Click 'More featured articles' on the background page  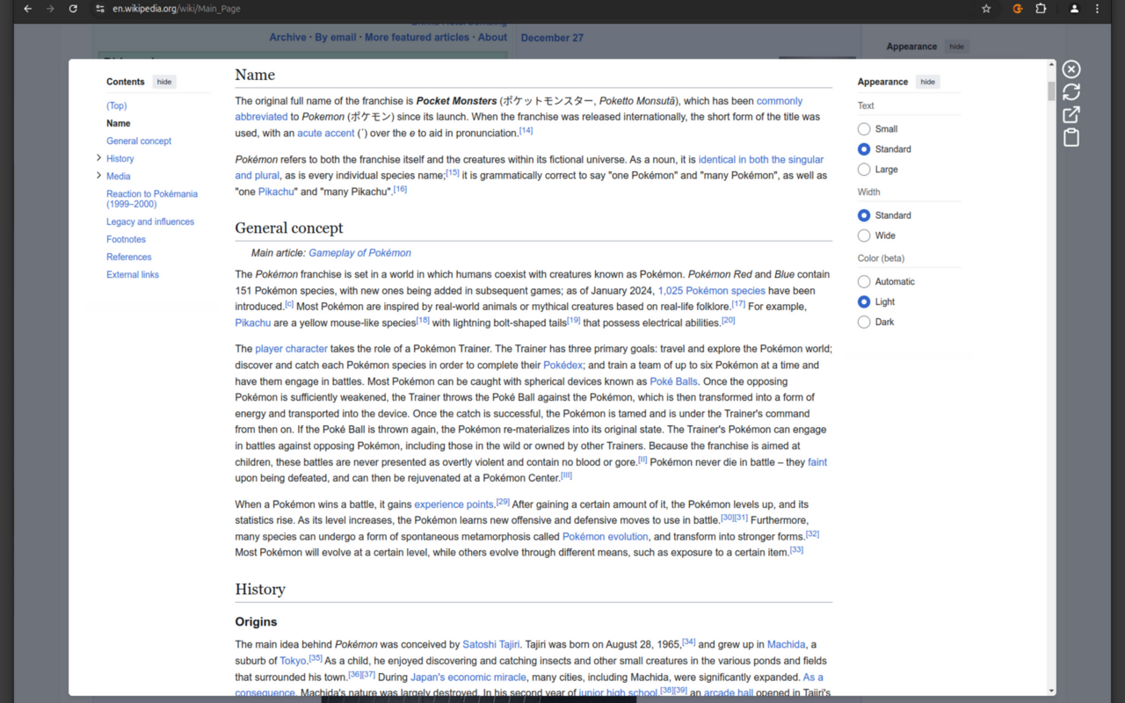tap(417, 38)
